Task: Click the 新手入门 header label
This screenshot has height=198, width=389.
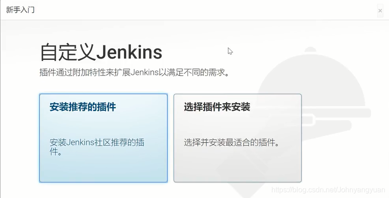Action: click(x=21, y=10)
